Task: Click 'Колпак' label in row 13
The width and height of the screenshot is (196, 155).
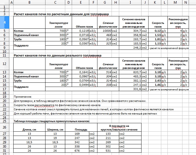Action: (19, 72)
